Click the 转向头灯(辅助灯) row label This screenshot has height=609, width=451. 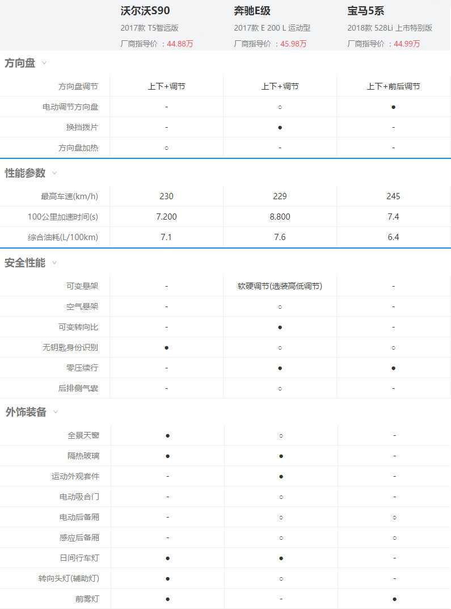pyautogui.click(x=69, y=578)
